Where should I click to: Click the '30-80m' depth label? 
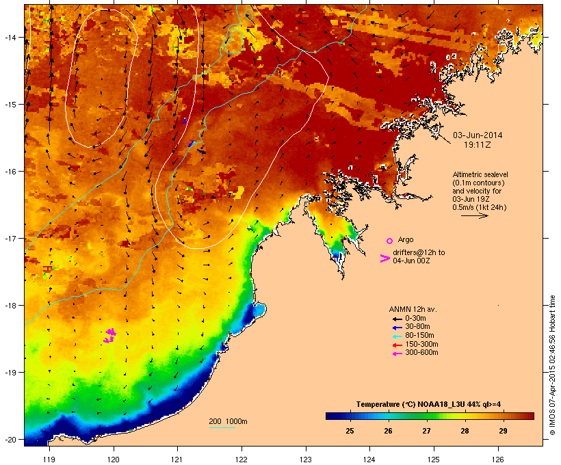417,327
